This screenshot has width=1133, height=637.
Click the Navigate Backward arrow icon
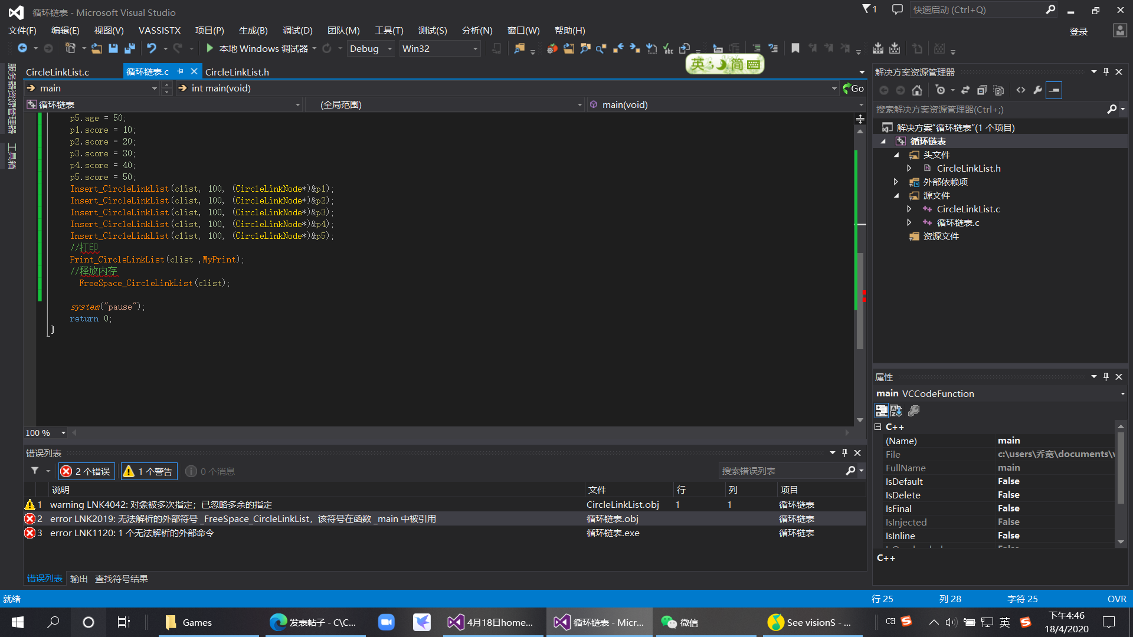(x=22, y=48)
